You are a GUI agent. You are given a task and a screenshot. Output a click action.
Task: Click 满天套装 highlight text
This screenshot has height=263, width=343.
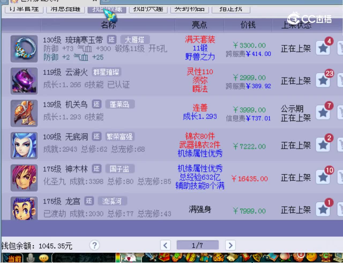tap(200, 40)
